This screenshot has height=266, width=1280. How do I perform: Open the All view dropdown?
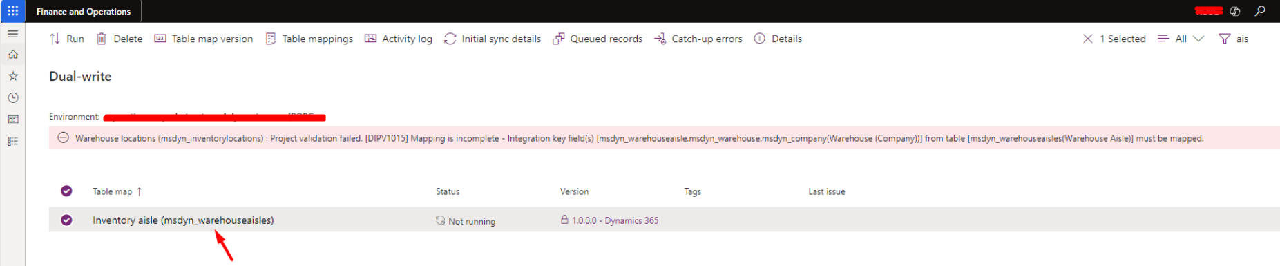point(1181,39)
